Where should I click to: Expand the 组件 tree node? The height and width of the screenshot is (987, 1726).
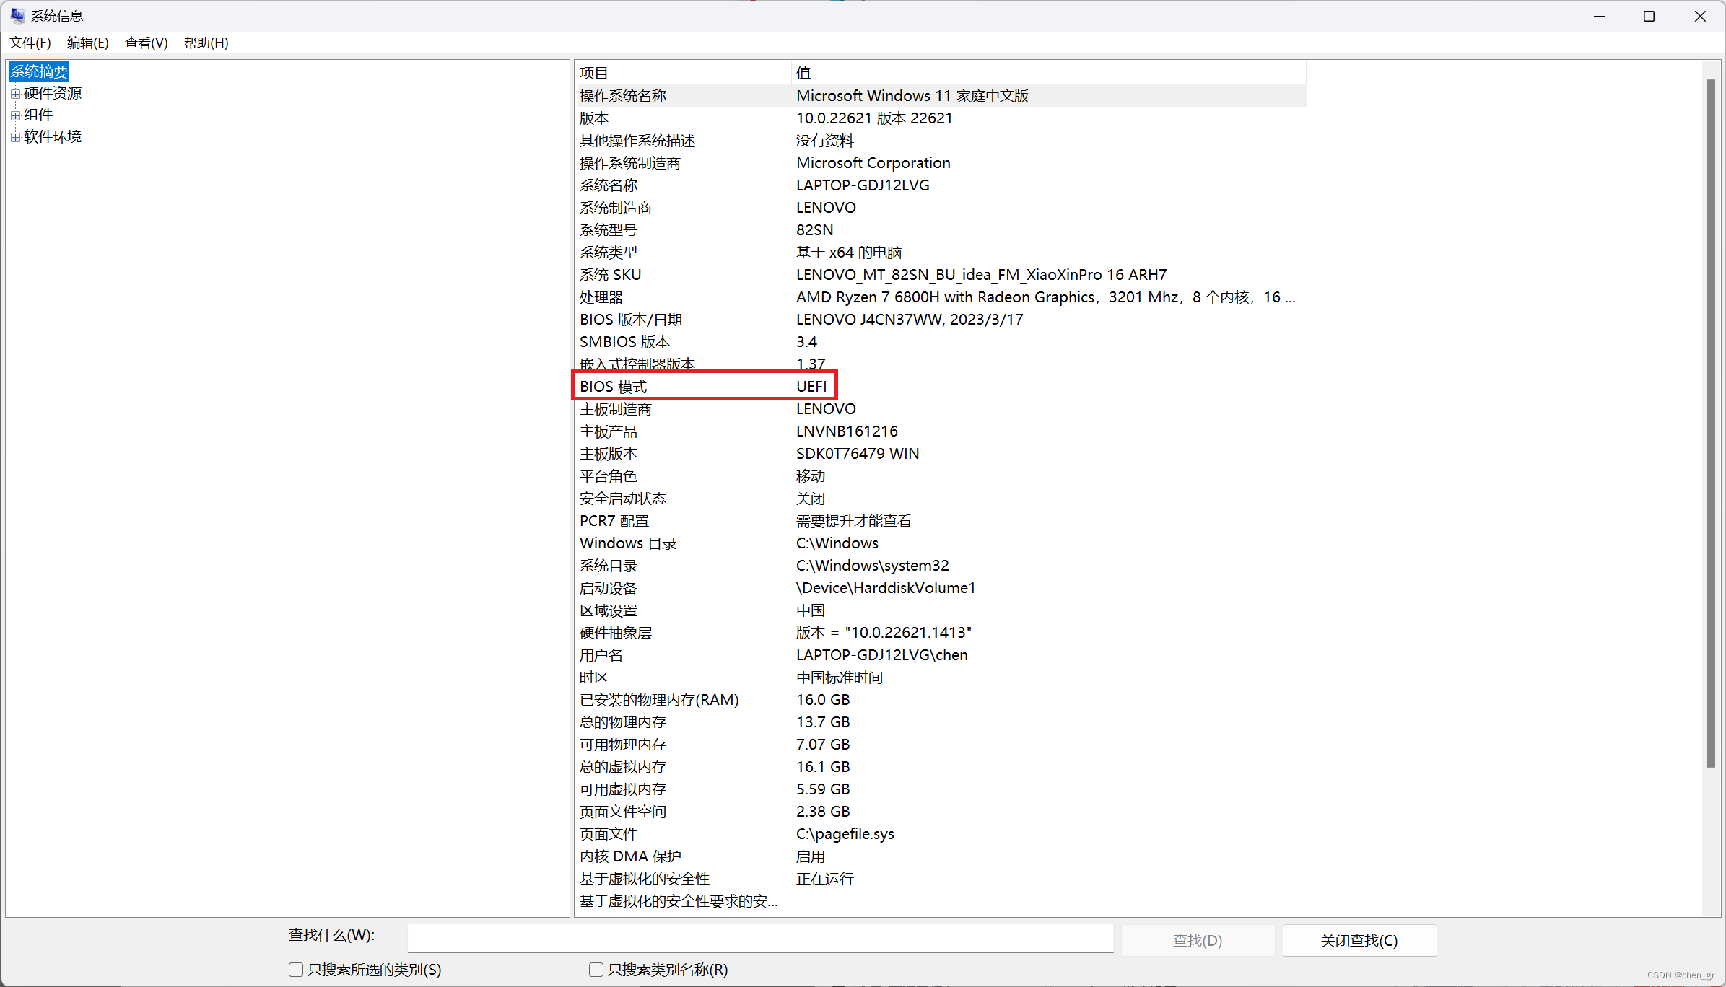click(x=15, y=115)
